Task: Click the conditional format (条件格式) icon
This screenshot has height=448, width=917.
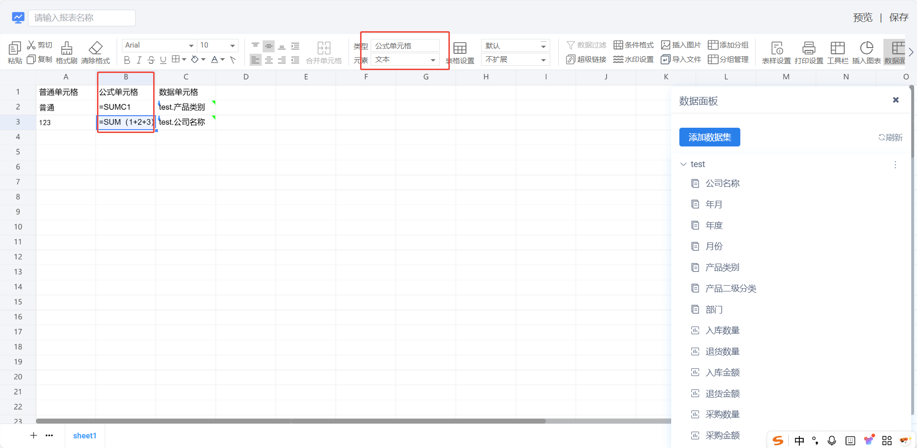Action: (618, 45)
